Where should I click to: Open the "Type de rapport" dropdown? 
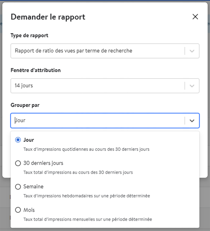(x=105, y=51)
